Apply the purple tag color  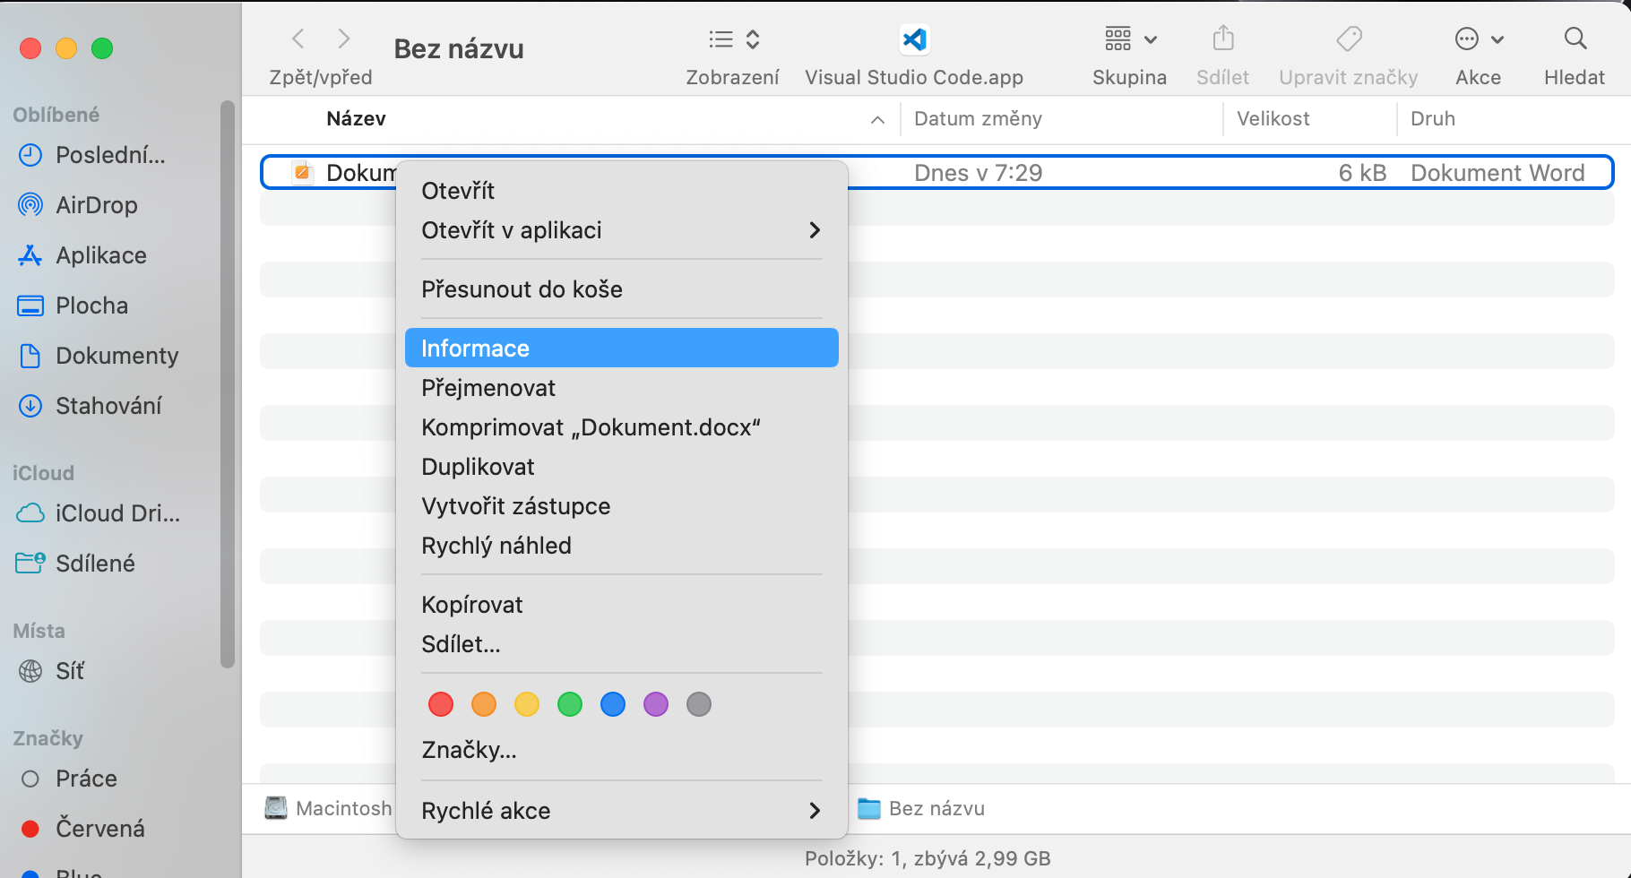[656, 704]
